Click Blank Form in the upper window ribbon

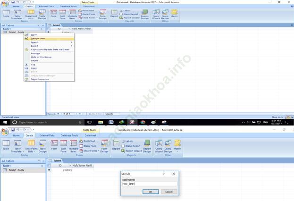point(87,14)
